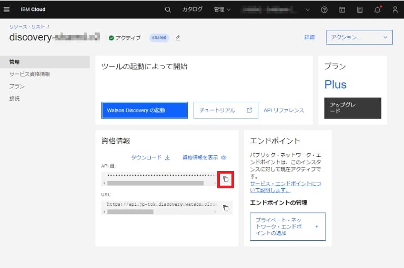Click the pencil icon to edit tags

pos(177,38)
